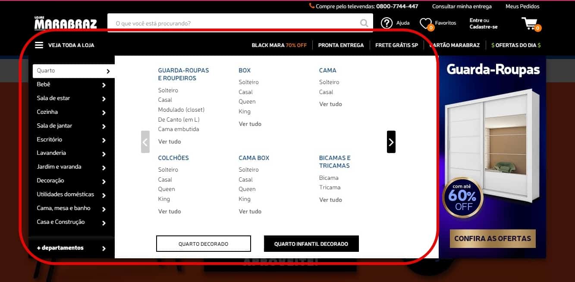This screenshot has height=282, width=575.
Task: Open the COLCHÕES category heading
Action: click(173, 158)
